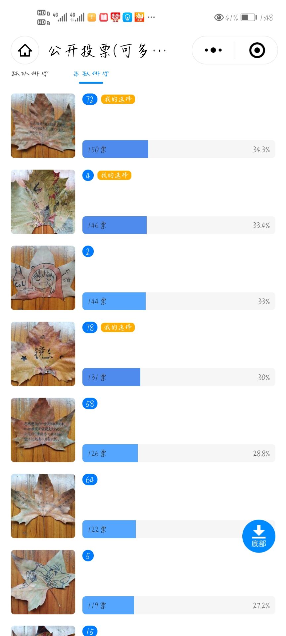Vote for entry 2 with 144票 bar

tap(178, 301)
